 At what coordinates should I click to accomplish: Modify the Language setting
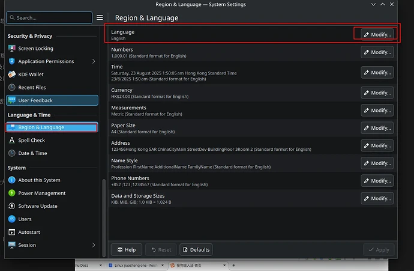(x=377, y=35)
